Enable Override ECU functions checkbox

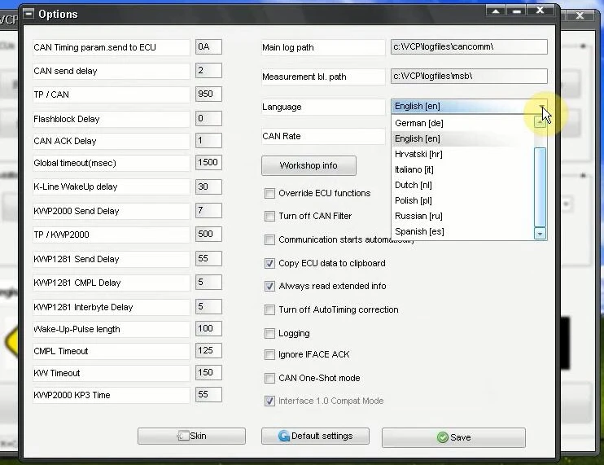coord(269,193)
